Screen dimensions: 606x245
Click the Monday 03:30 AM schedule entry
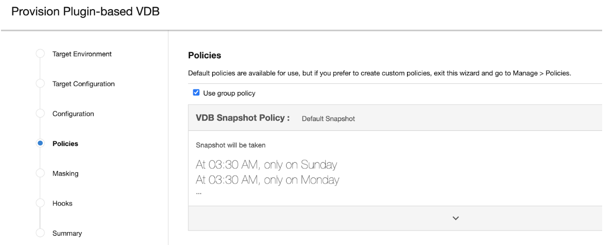[267, 180]
